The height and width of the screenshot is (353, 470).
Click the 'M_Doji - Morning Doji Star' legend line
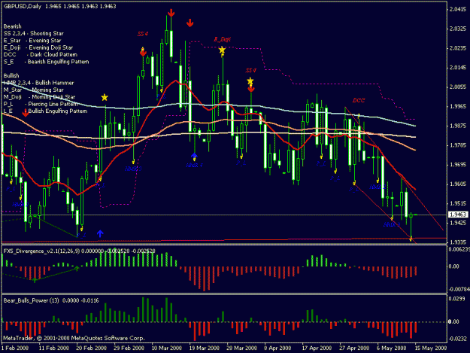pyautogui.click(x=39, y=97)
